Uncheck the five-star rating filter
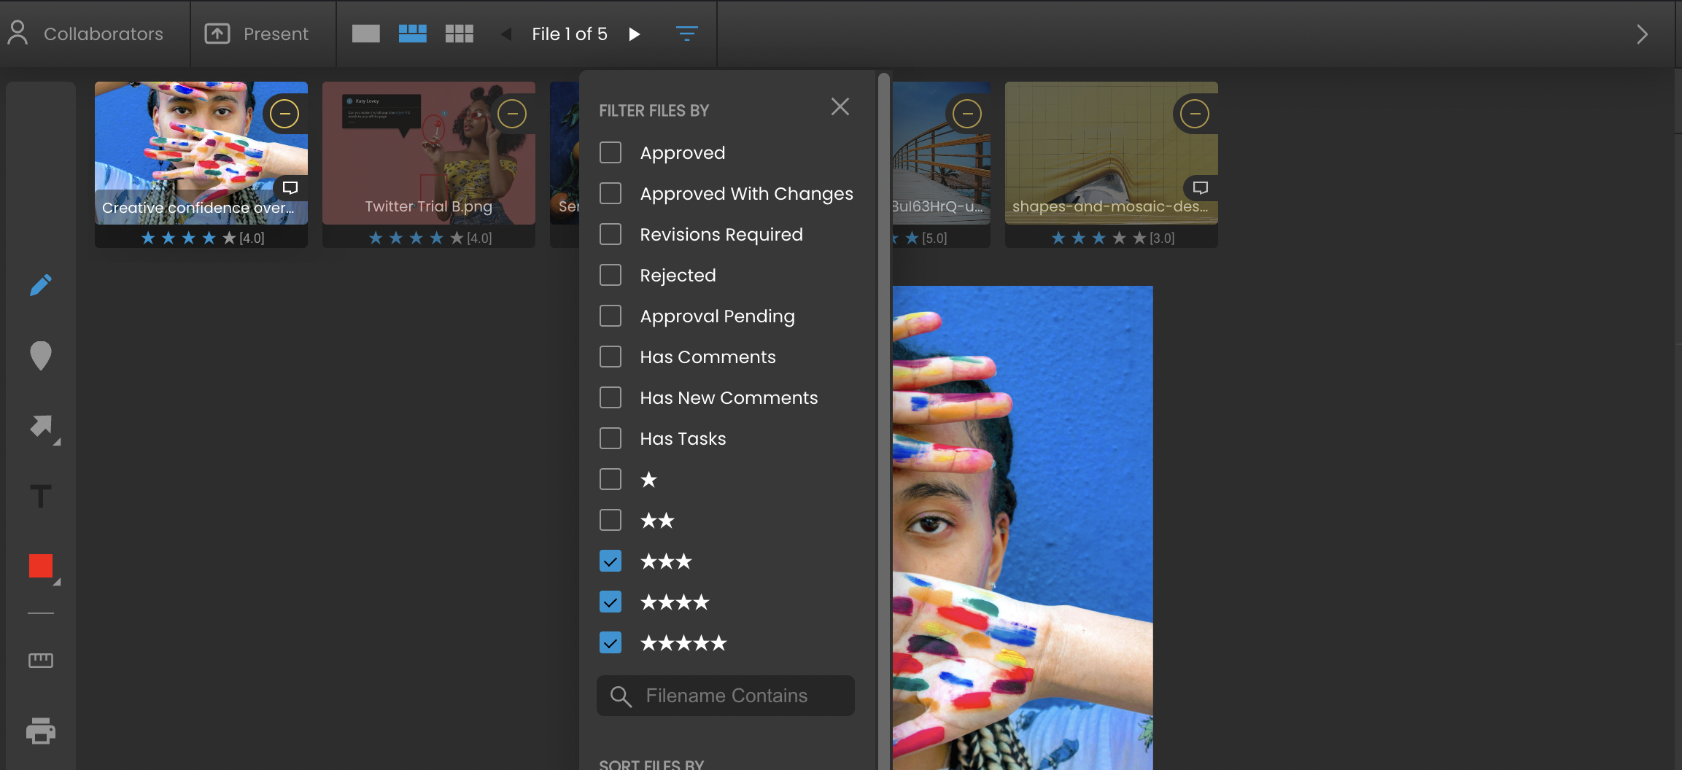This screenshot has width=1682, height=770. tap(611, 642)
